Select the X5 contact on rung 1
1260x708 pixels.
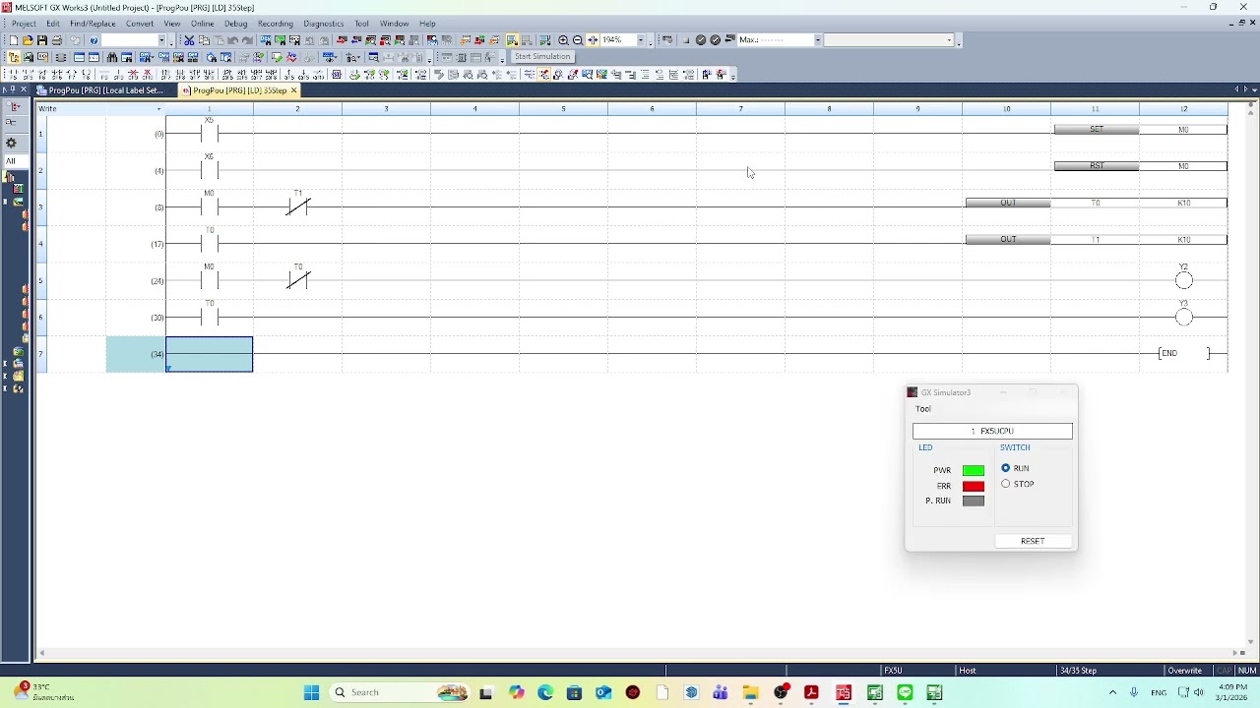(x=209, y=133)
